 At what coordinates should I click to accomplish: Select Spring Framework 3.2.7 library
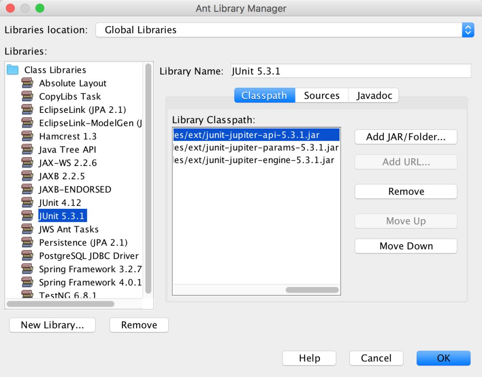(x=90, y=269)
